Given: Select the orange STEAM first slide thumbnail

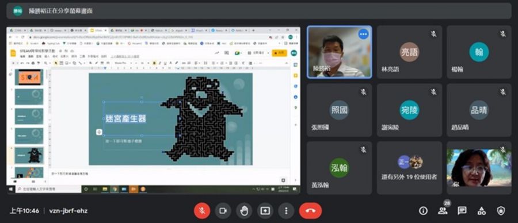Looking at the screenshot, I should [x=29, y=77].
